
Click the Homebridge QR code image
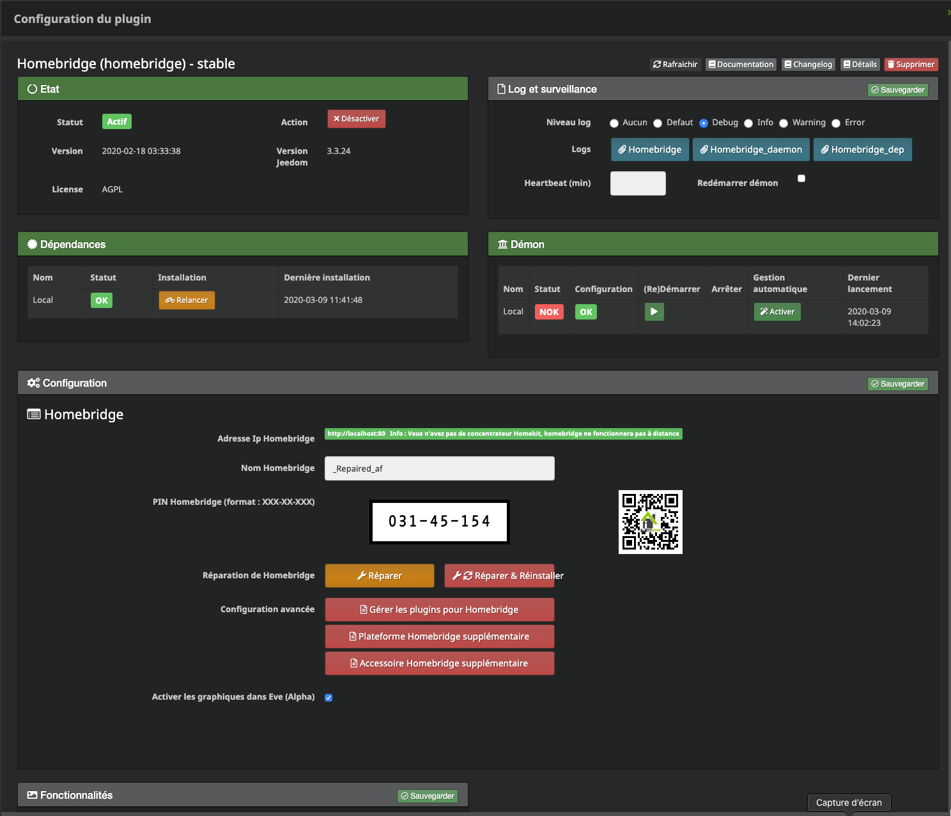pyautogui.click(x=650, y=522)
